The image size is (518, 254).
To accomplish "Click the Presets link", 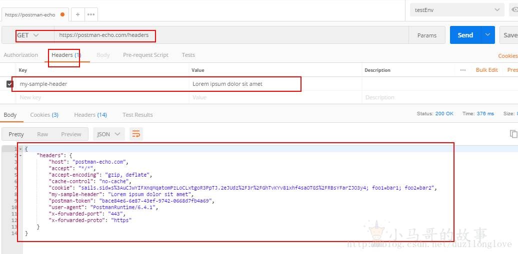I will tap(512, 70).
